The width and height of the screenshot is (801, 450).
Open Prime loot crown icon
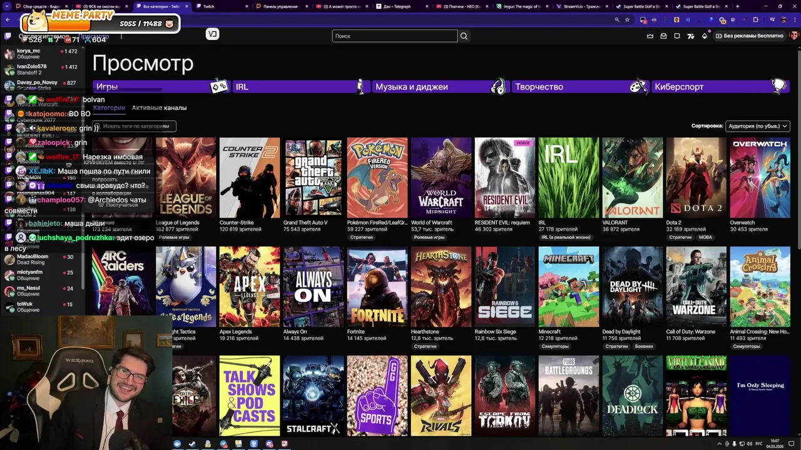coord(650,36)
